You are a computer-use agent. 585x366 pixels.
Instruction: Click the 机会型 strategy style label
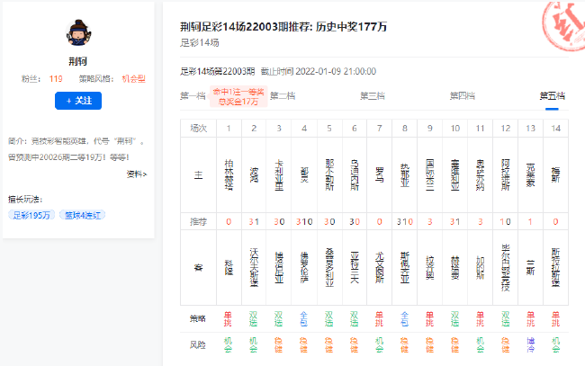pos(133,79)
